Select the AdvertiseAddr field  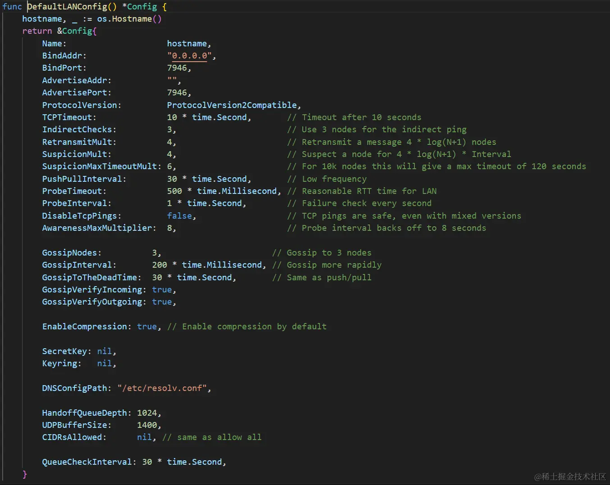pyautogui.click(x=75, y=81)
